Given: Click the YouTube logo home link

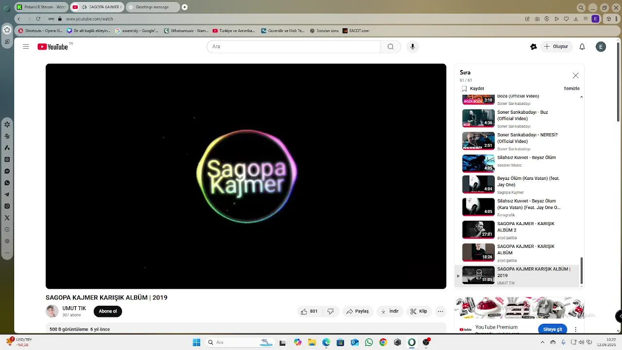Looking at the screenshot, I should 52,47.
